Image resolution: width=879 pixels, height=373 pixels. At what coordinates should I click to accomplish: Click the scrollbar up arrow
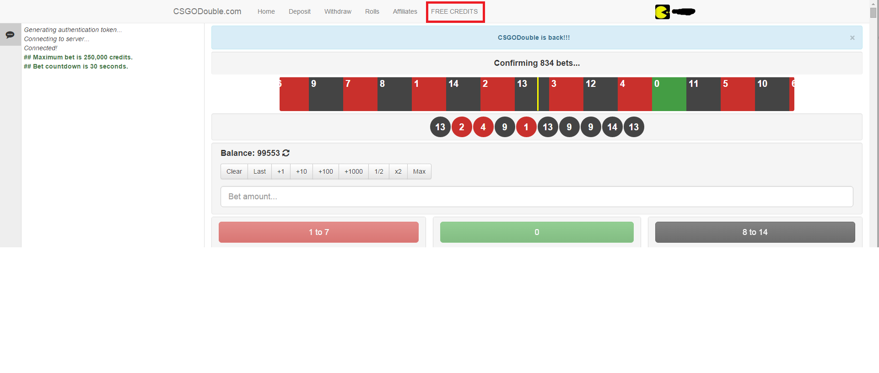click(874, 4)
